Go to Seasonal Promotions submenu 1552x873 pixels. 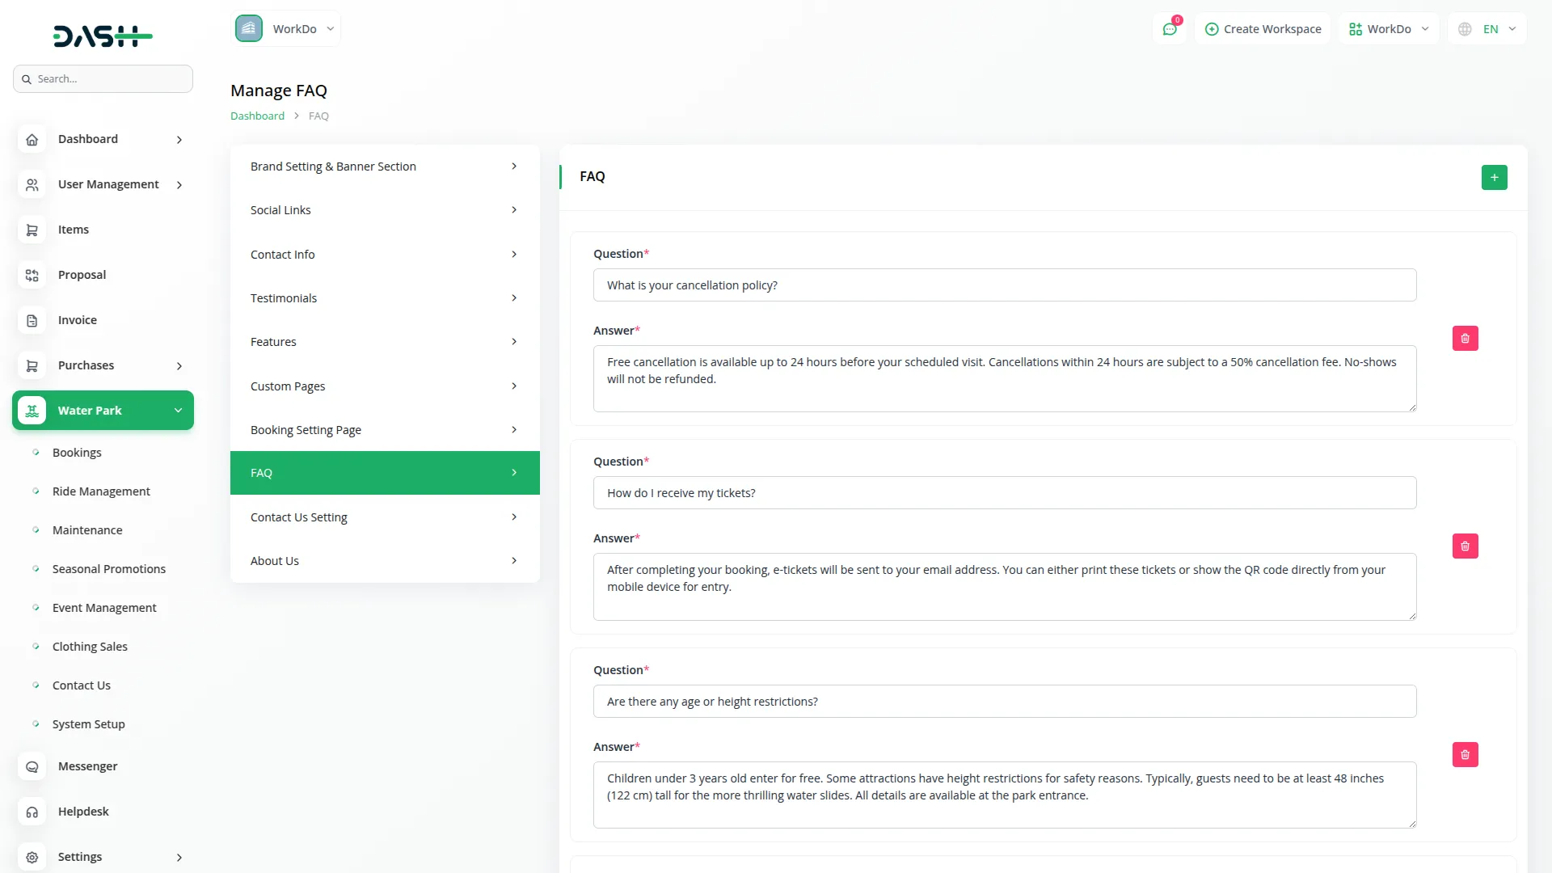pyautogui.click(x=109, y=569)
